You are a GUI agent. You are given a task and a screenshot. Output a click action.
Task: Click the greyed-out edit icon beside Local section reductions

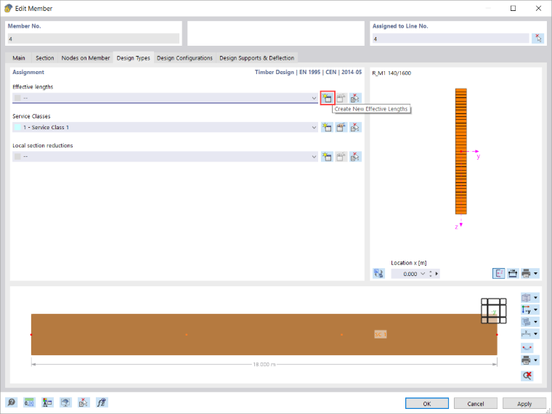tap(341, 156)
